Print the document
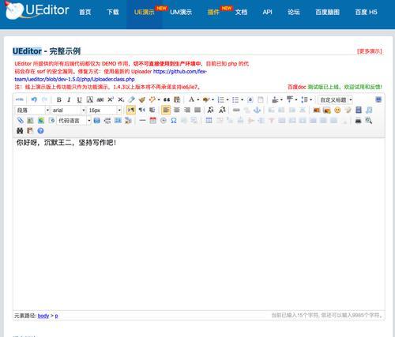This screenshot has width=395, height=337. click(358, 121)
